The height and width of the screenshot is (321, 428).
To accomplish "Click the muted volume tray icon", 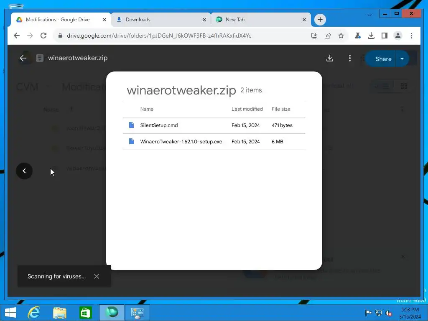I will [x=388, y=313].
